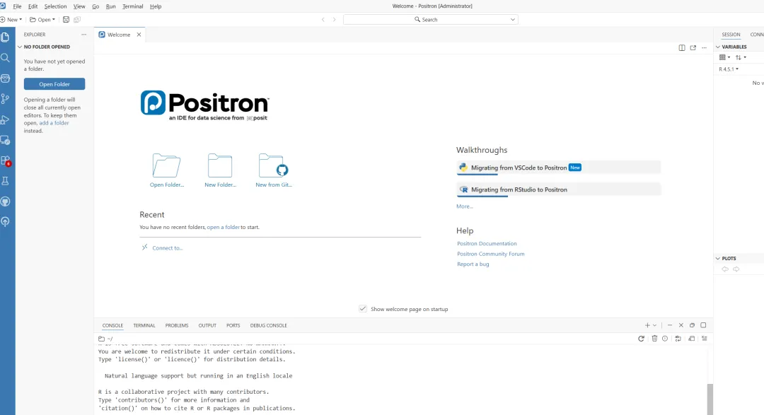Open Migrating from VSCode to Positron walkthrough
This screenshot has height=415, width=764.
(x=558, y=168)
